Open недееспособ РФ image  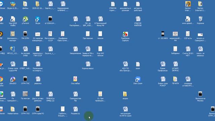[x=175, y=34]
